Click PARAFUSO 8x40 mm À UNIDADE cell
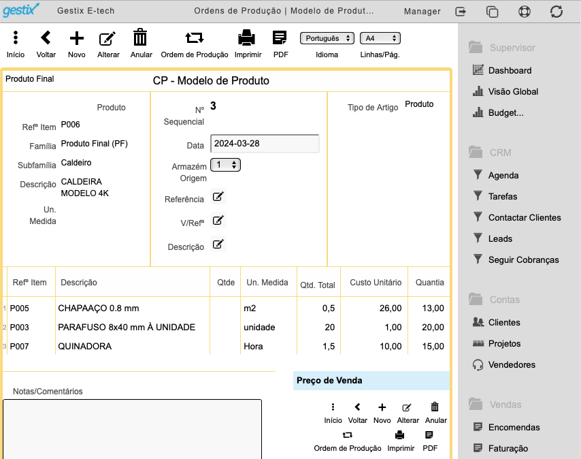Viewport: 581px width, 459px height. (127, 327)
